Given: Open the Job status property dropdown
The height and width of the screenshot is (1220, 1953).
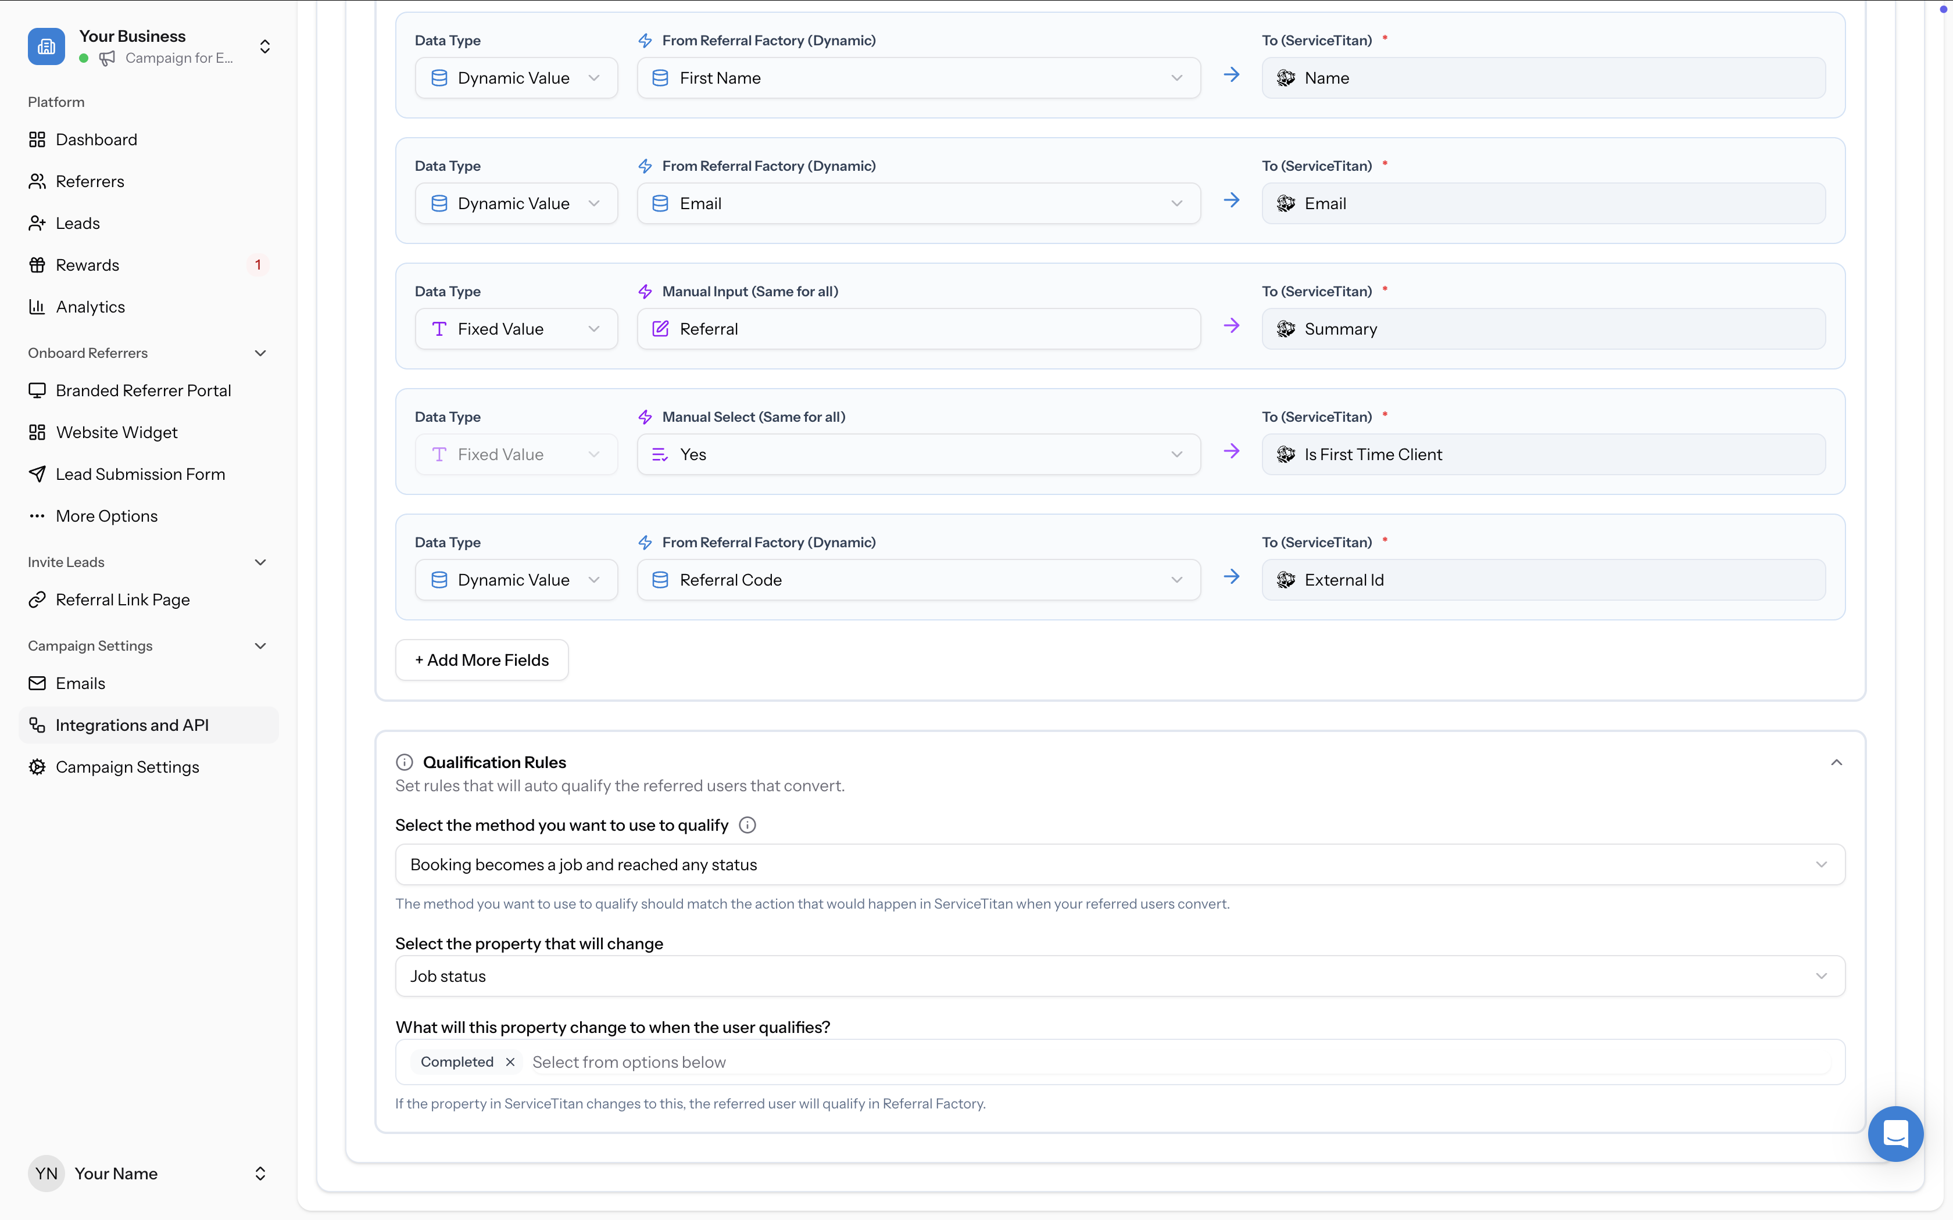Looking at the screenshot, I should coord(1119,975).
